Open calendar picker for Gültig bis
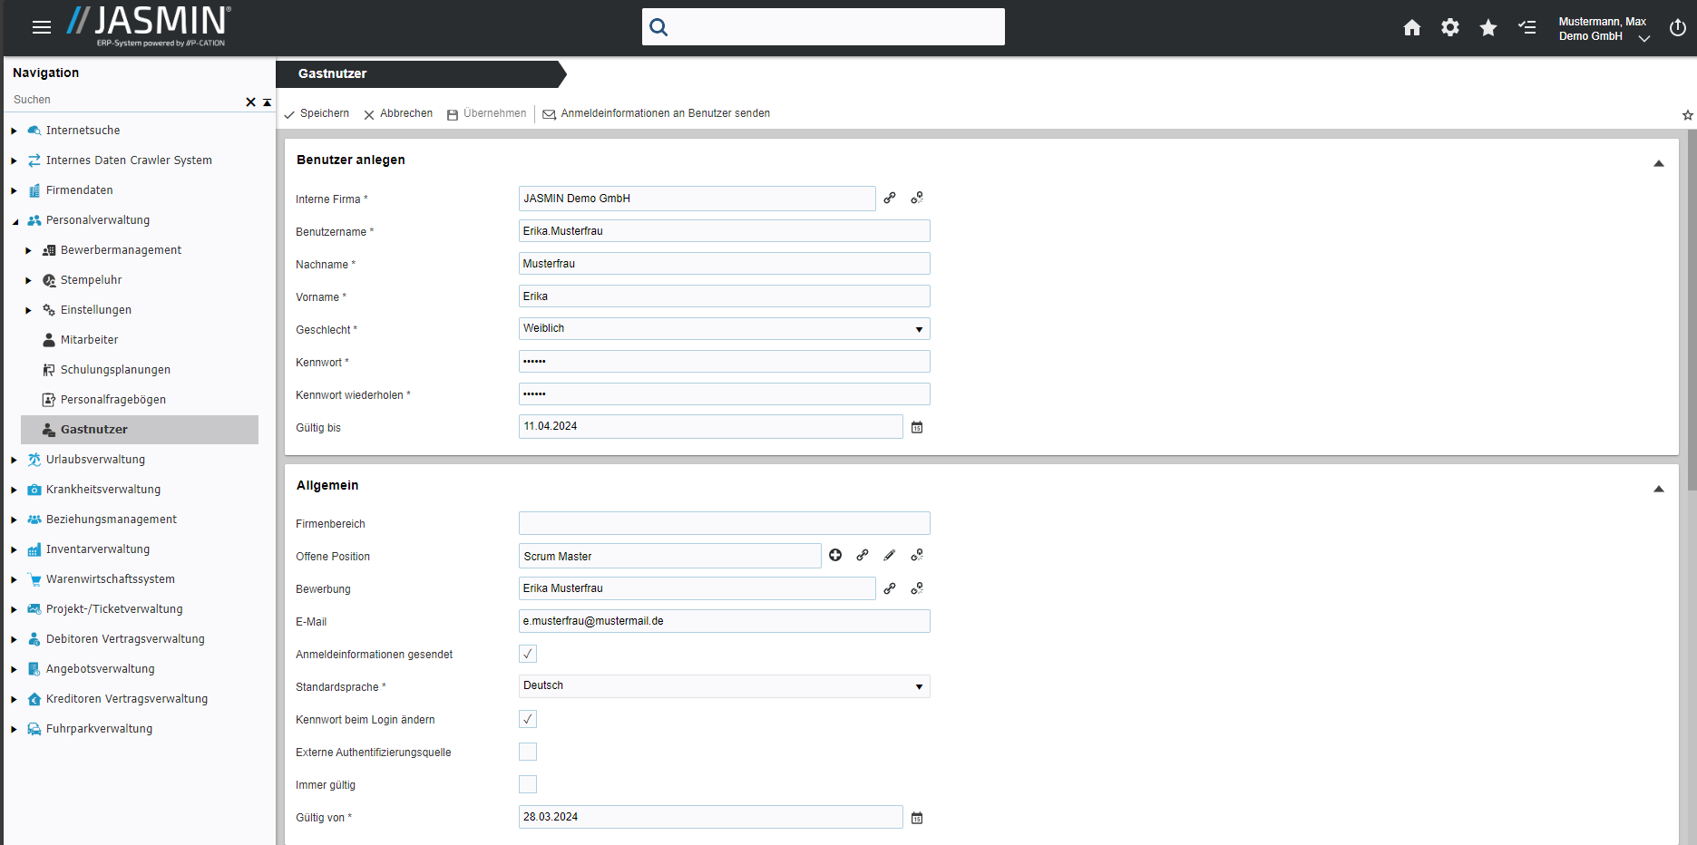Image resolution: width=1697 pixels, height=845 pixels. [917, 427]
